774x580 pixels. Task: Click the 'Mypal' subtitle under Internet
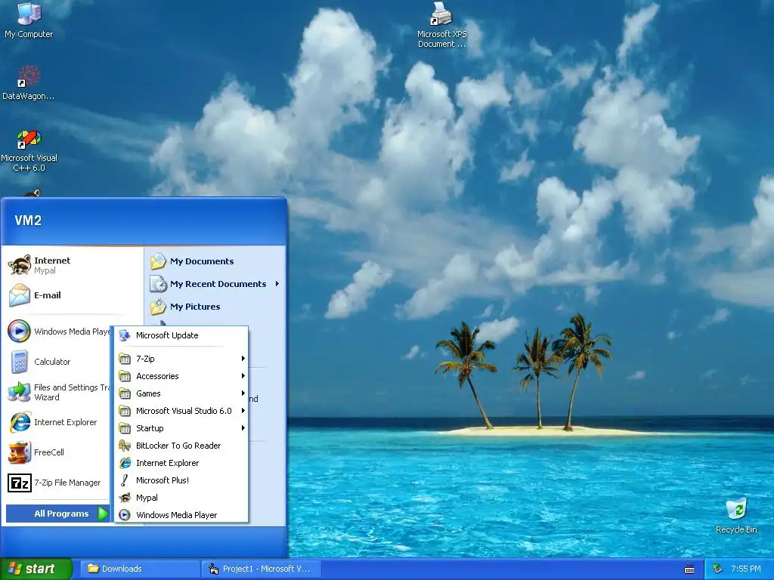click(45, 271)
